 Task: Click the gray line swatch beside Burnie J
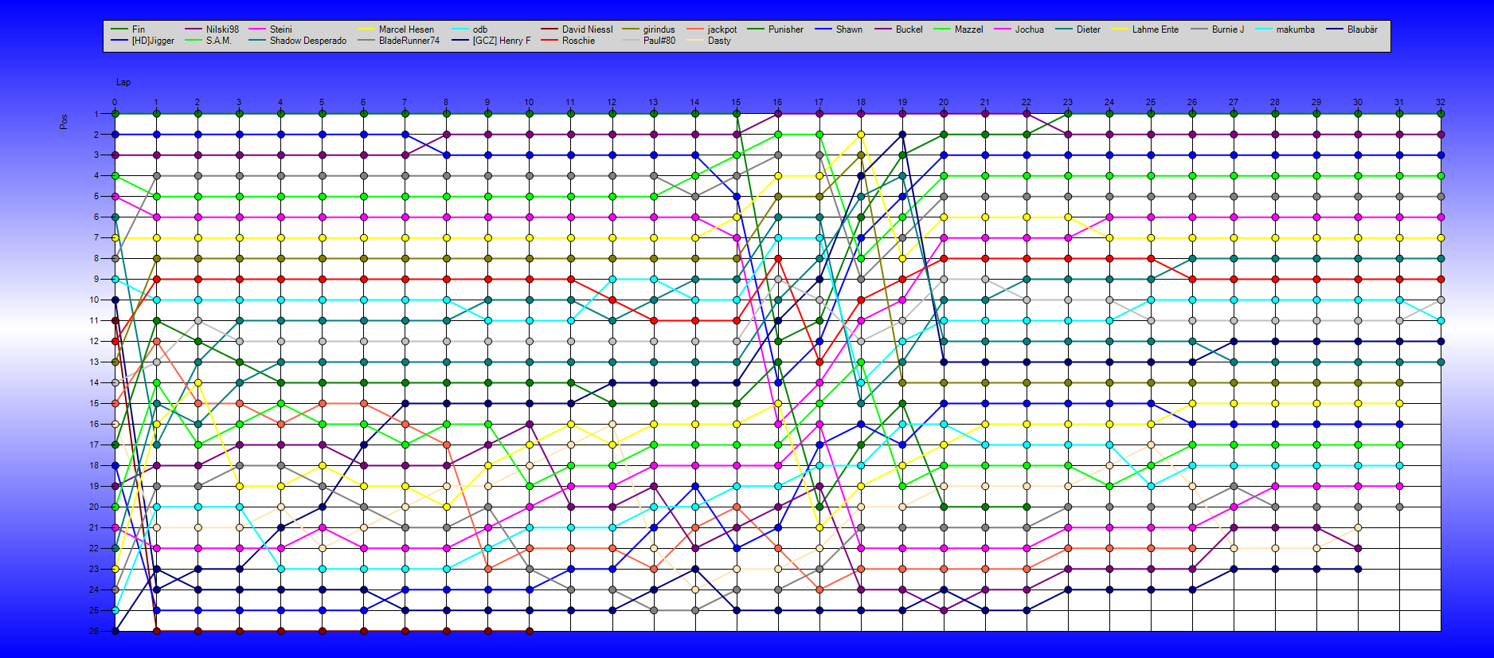click(x=1199, y=29)
